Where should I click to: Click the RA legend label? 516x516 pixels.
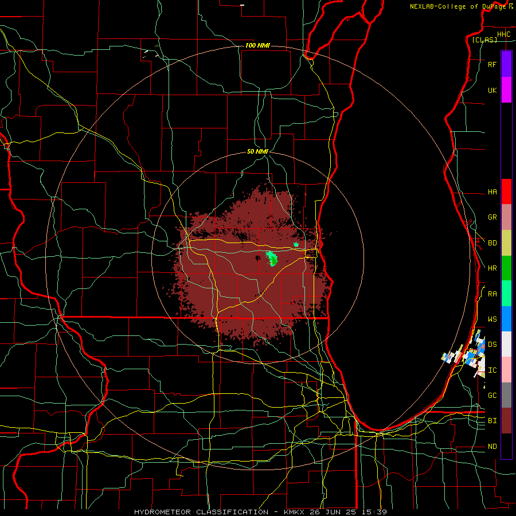click(492, 294)
